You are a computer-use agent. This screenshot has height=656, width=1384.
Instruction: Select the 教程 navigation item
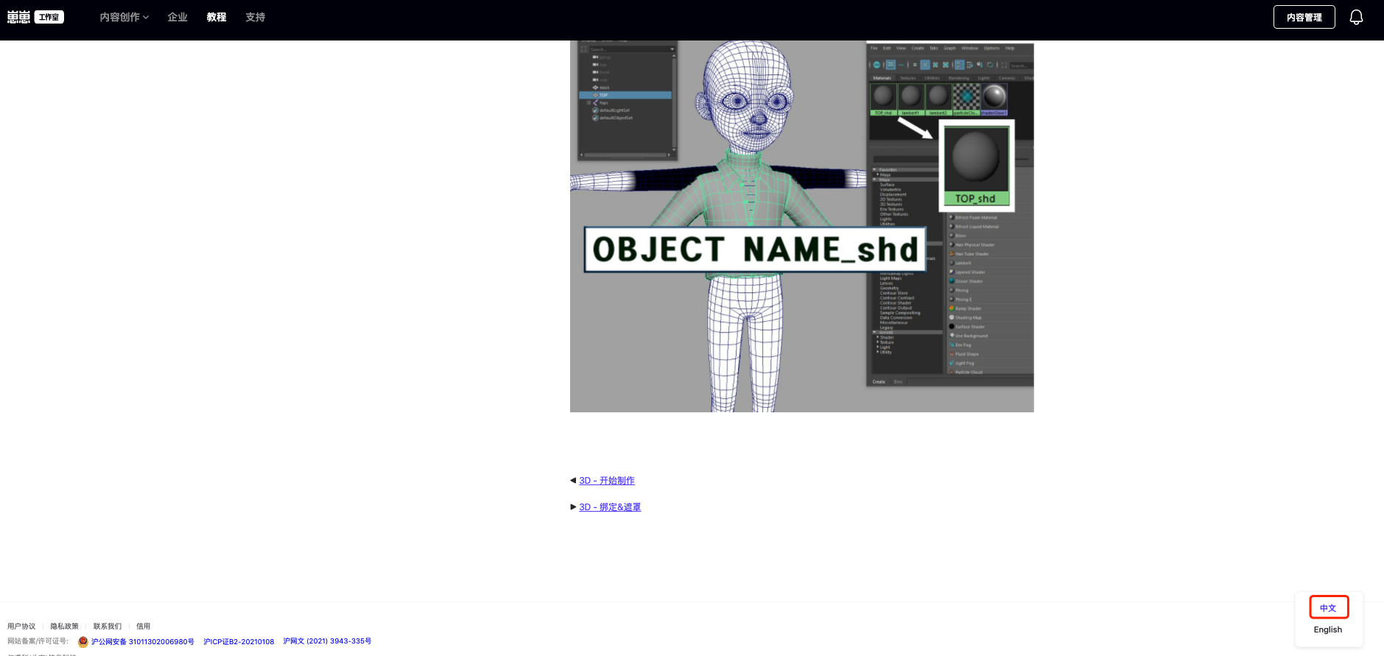click(x=217, y=17)
